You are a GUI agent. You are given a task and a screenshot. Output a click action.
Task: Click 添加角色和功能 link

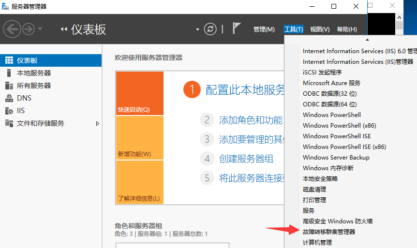(251, 120)
